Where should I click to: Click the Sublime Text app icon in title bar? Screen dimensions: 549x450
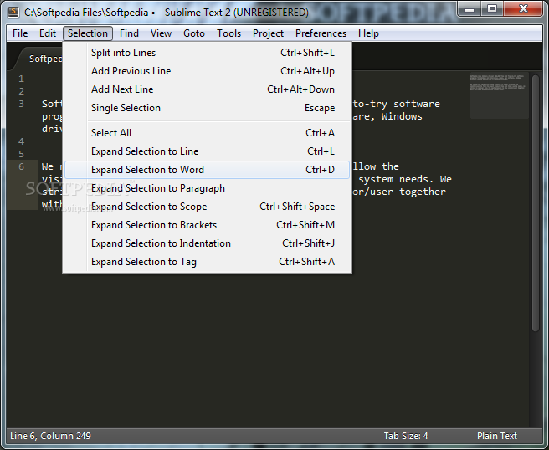(x=13, y=12)
